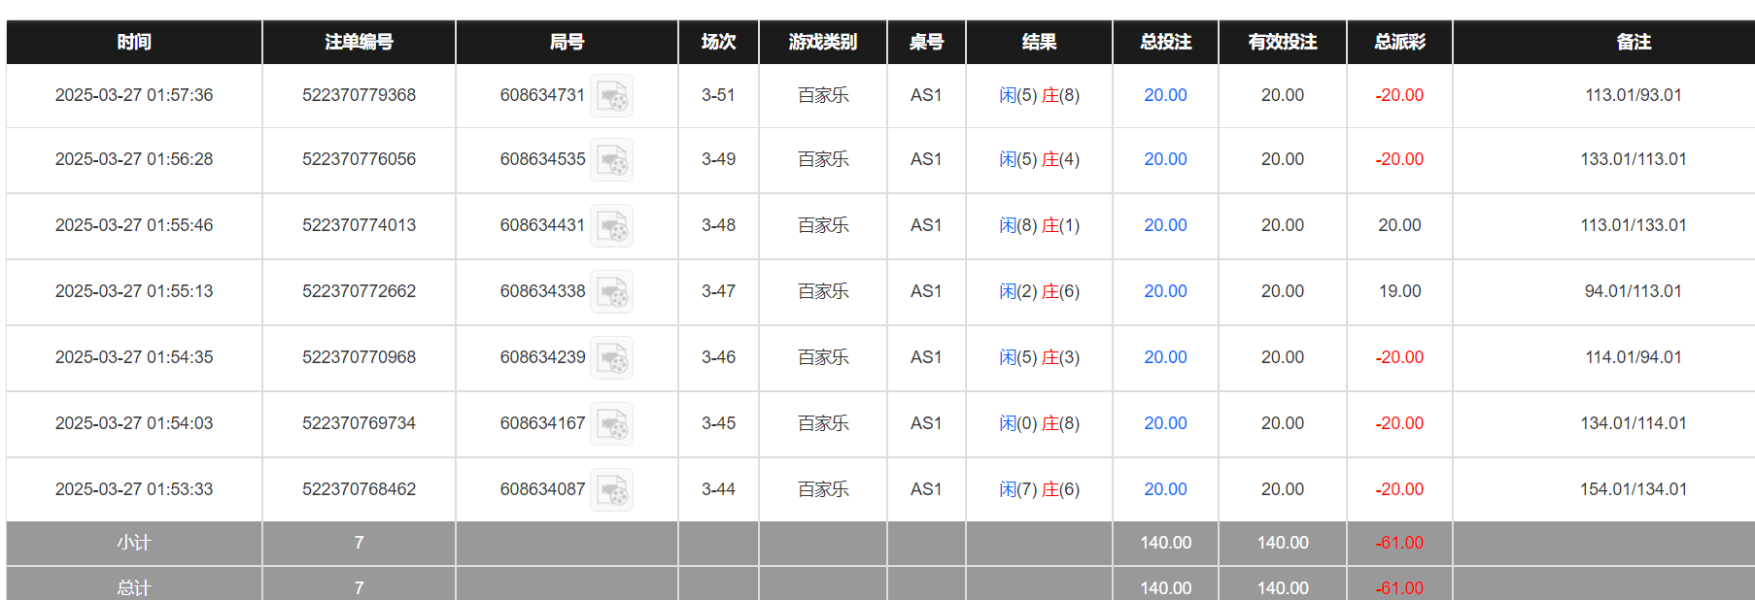Open video replay icon for round 608634535
The width and height of the screenshot is (1755, 600).
click(612, 160)
